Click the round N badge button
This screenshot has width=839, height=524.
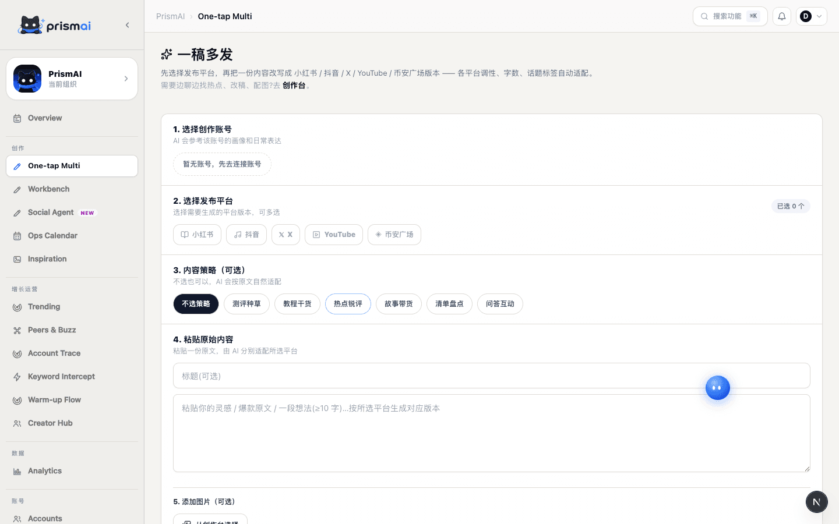click(817, 502)
